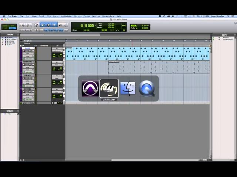This screenshot has width=237, height=177.
Task: Open Spotlight search in menu bar
Action: tap(228, 16)
